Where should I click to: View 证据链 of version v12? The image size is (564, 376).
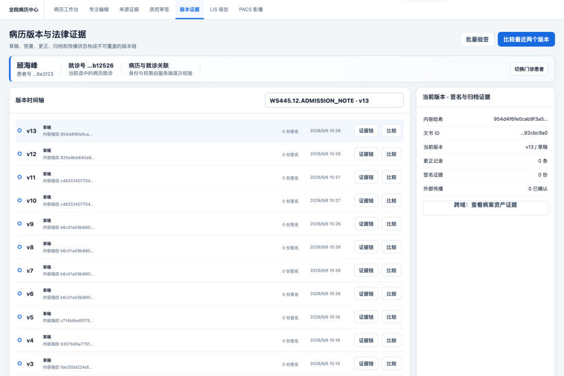(366, 154)
